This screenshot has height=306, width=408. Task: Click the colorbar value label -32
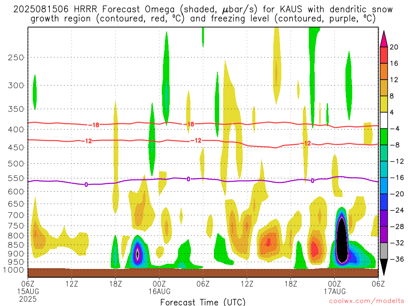click(x=397, y=243)
